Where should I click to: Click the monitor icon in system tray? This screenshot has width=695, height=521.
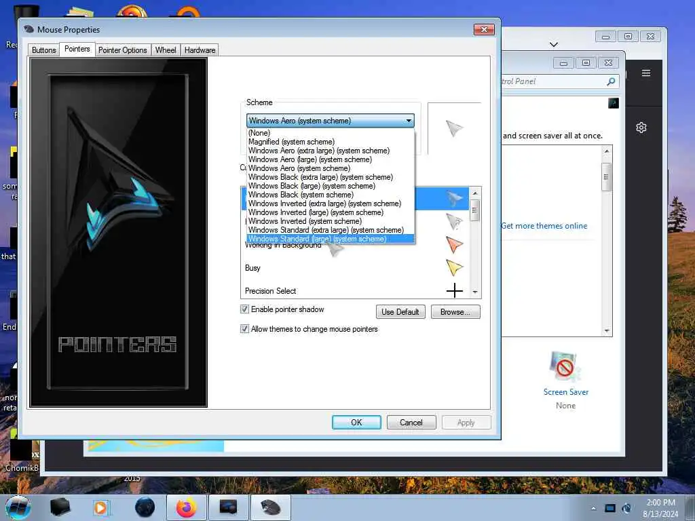click(610, 508)
